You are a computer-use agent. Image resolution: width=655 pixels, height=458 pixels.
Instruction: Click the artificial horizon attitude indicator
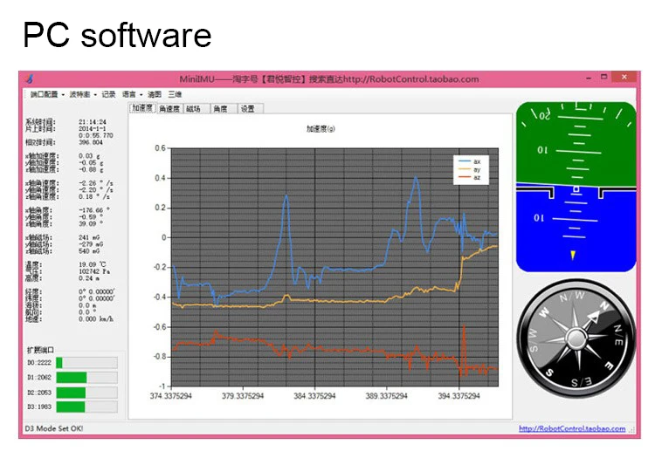click(576, 187)
